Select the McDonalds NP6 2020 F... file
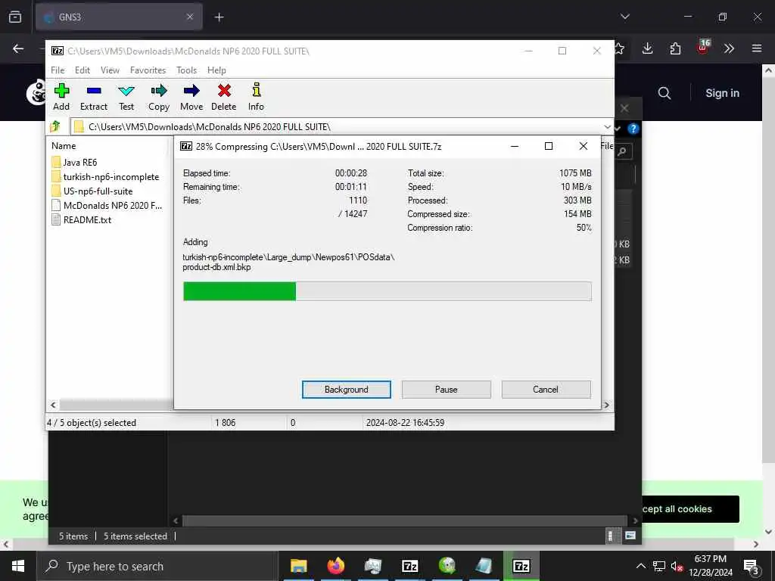This screenshot has height=581, width=775. click(x=107, y=205)
